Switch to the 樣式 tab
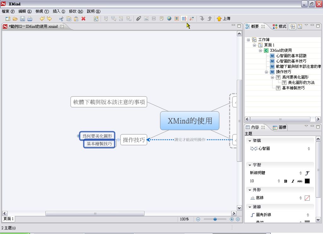Viewport: 323px width, 234px height. coord(279,26)
